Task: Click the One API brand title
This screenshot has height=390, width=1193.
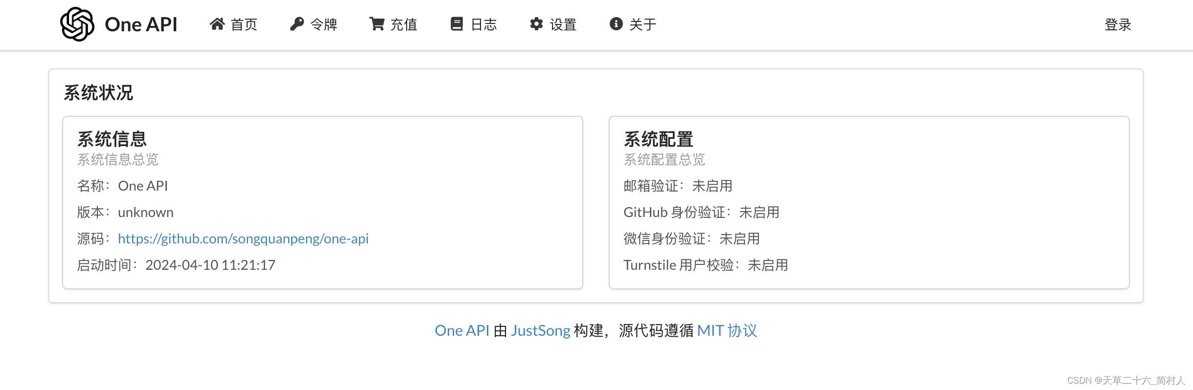Action: click(141, 24)
